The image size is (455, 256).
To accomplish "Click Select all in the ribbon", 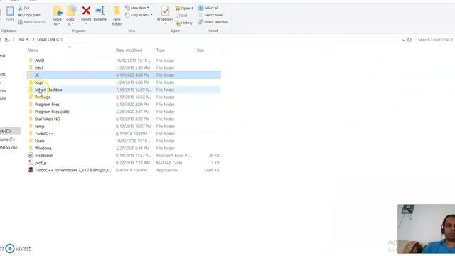I will point(208,8).
